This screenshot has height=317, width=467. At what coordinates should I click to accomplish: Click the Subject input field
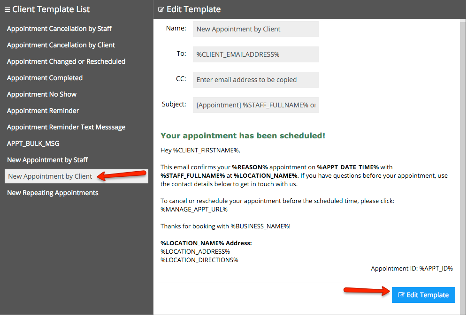pyautogui.click(x=255, y=105)
